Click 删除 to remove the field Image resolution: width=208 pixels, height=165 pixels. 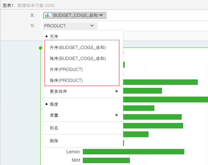83,141
